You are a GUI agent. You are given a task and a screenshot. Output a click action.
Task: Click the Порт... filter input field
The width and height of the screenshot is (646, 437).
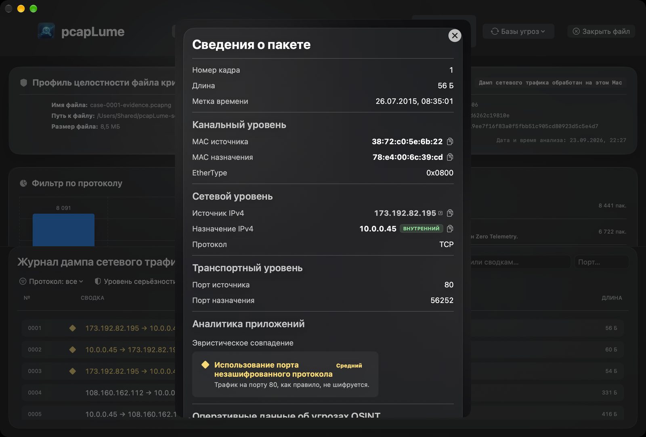[x=602, y=262]
